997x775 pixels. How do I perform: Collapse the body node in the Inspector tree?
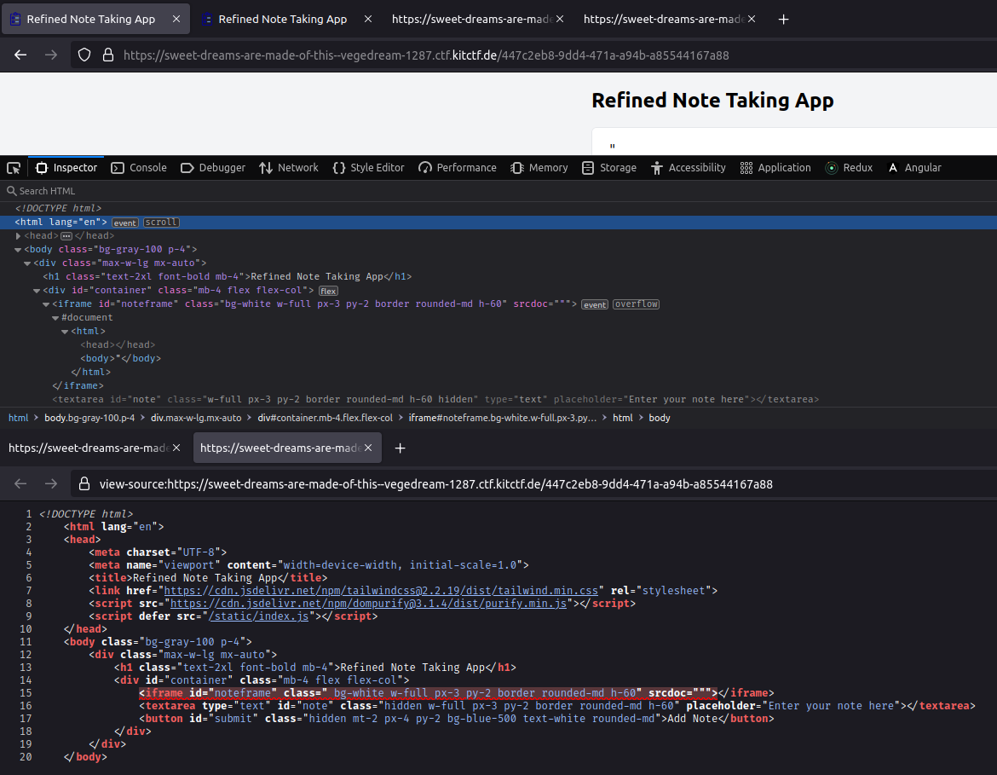click(x=17, y=249)
